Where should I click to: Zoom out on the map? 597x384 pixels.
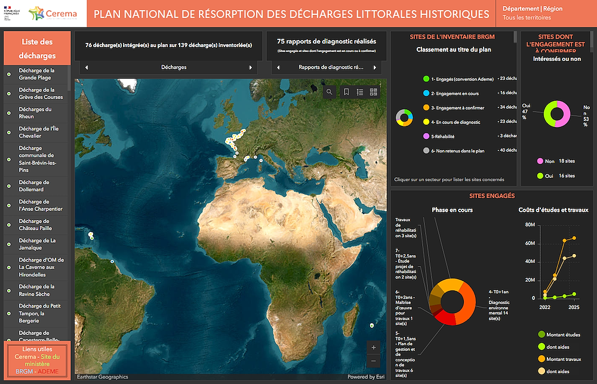[x=374, y=361]
